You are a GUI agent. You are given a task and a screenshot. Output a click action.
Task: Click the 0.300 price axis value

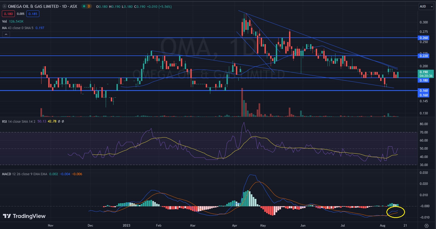pos(424,22)
